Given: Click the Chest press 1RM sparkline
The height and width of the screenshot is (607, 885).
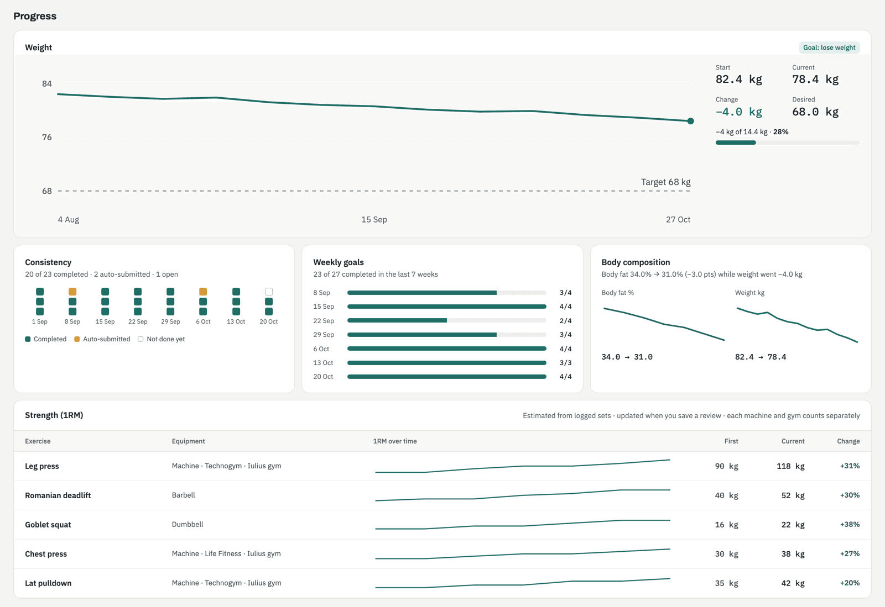Looking at the screenshot, I should (523, 554).
